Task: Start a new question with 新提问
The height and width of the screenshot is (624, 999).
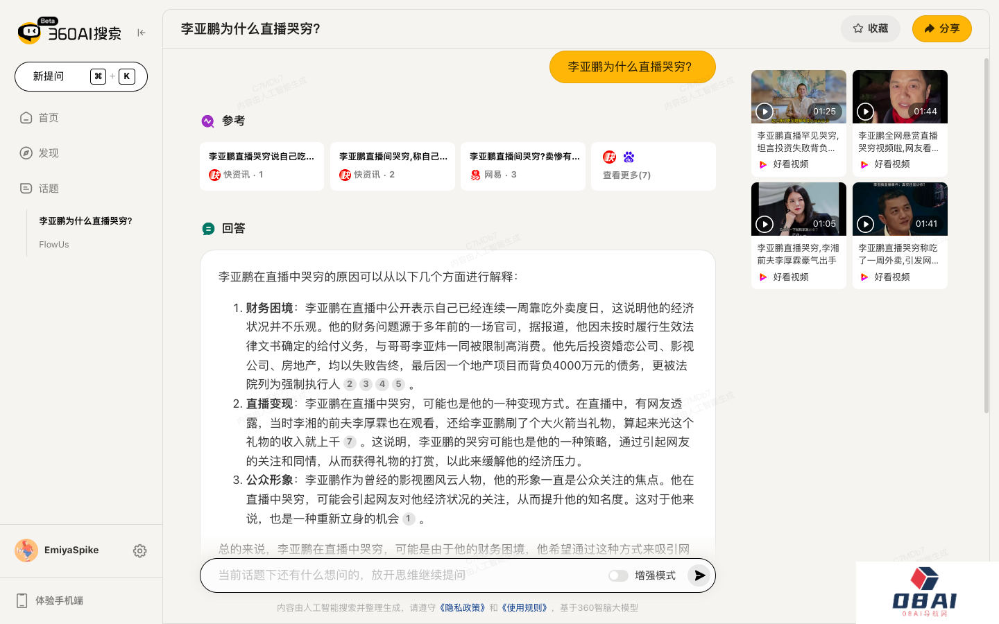Action: 80,76
